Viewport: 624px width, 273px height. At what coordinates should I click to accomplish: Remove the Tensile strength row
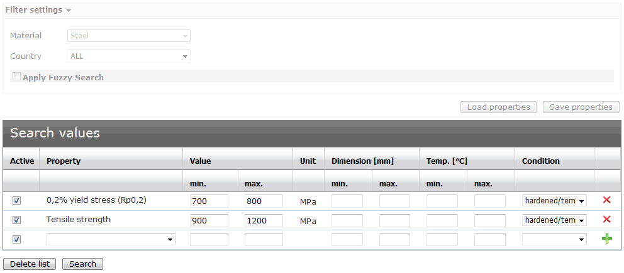(606, 220)
